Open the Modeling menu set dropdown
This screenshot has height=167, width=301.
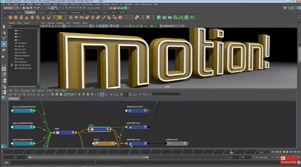tap(11, 8)
